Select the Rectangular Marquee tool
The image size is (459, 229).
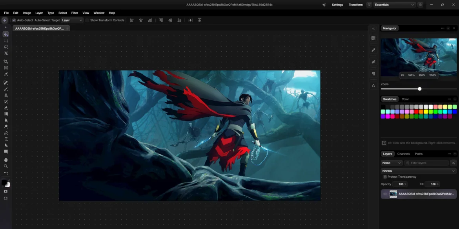pyautogui.click(x=5, y=41)
